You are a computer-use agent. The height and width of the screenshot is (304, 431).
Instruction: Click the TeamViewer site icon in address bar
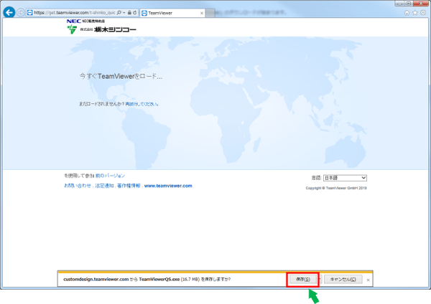(29, 13)
